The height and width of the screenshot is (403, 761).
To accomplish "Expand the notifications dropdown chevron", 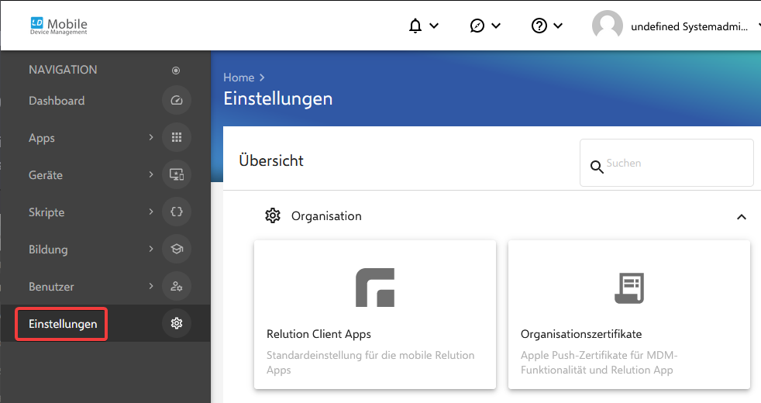I will tap(435, 26).
